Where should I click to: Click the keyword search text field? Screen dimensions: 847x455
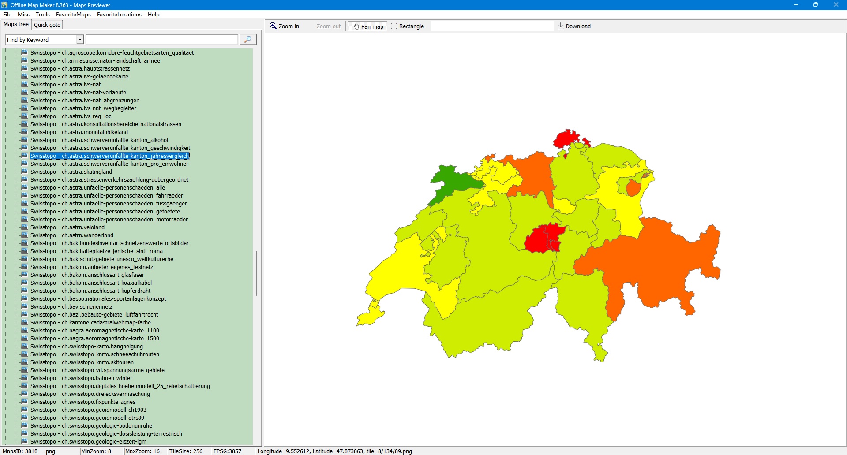point(161,40)
